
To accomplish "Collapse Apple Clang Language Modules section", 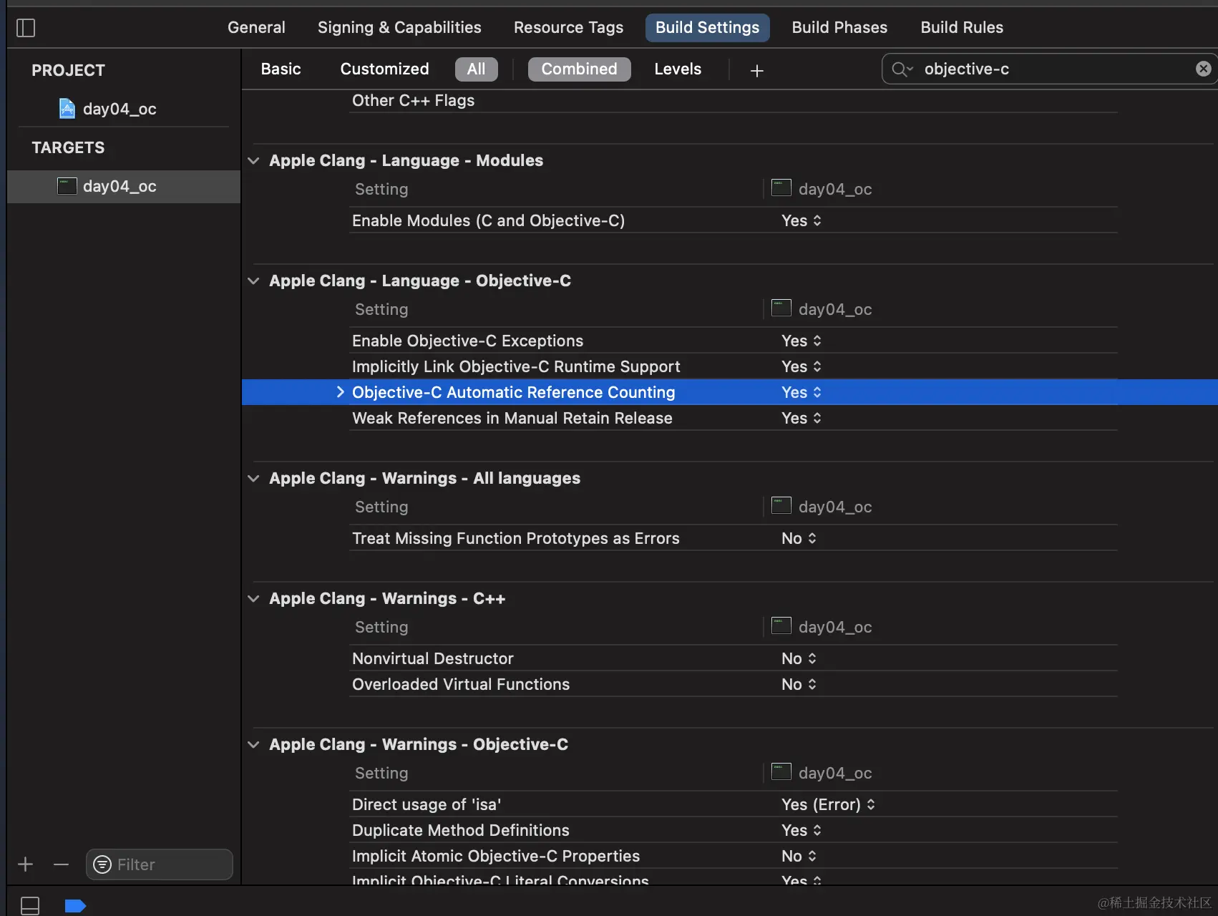I will [x=253, y=160].
